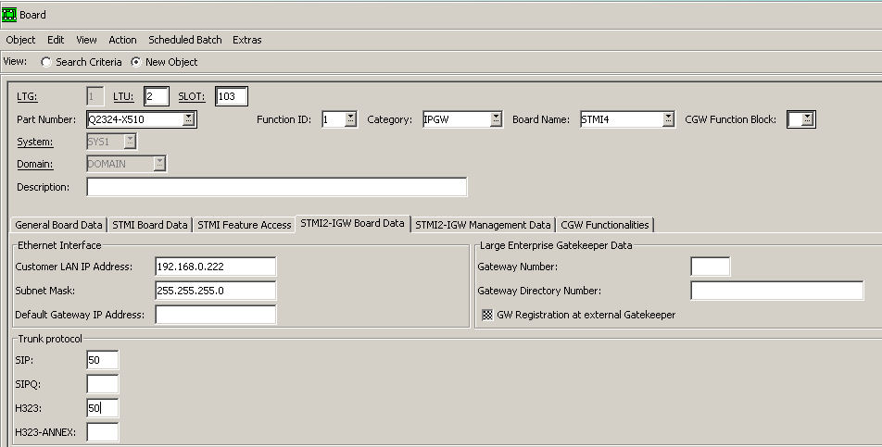Open the Action menu

pyautogui.click(x=122, y=40)
